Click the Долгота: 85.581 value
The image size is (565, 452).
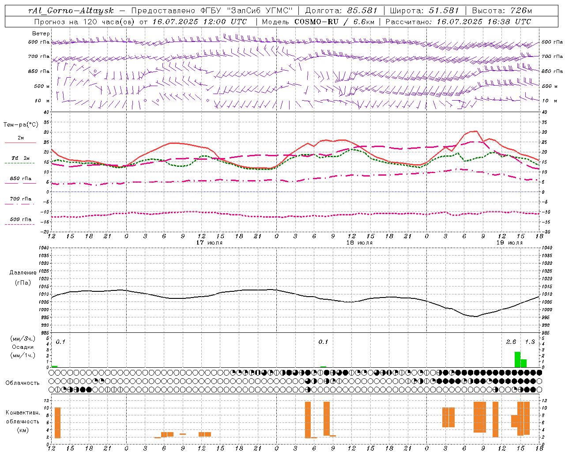341,11
